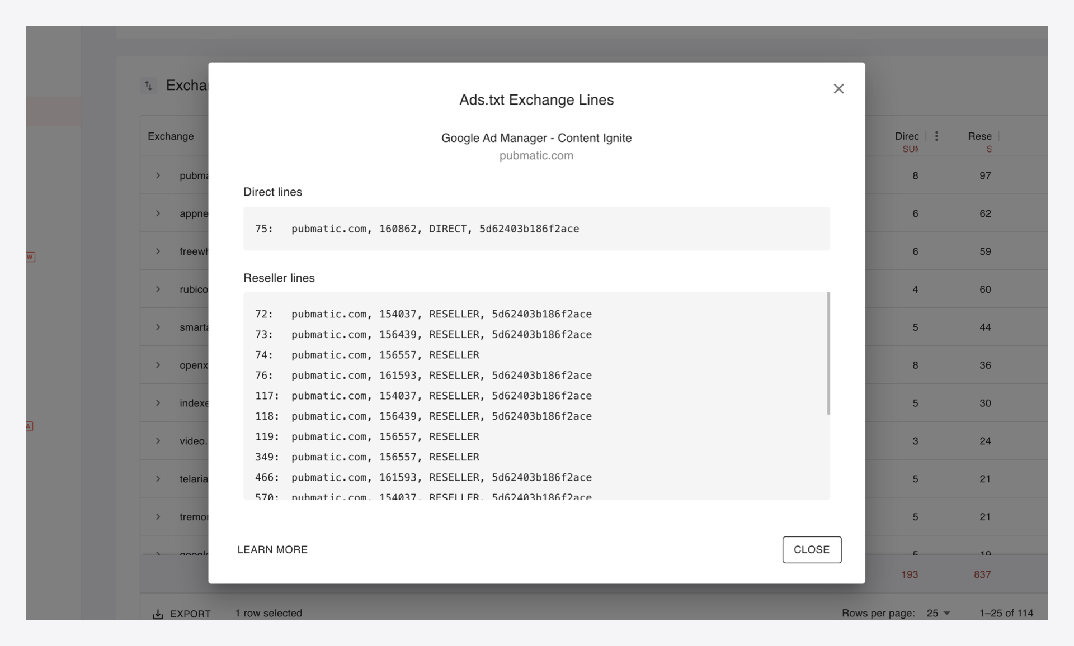Click the EXPORT download icon
Viewport: 1074px width, 646px height.
(x=158, y=614)
